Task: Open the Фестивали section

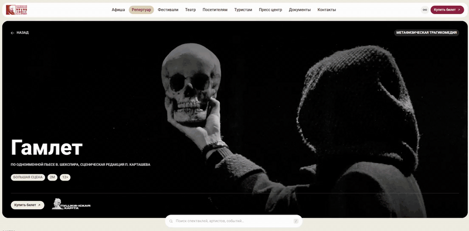Action: click(x=168, y=10)
